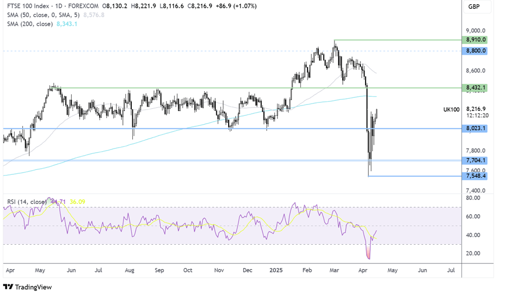Click the 8,910.0 price level label
Viewport: 517px width, 296px height.
click(475, 40)
